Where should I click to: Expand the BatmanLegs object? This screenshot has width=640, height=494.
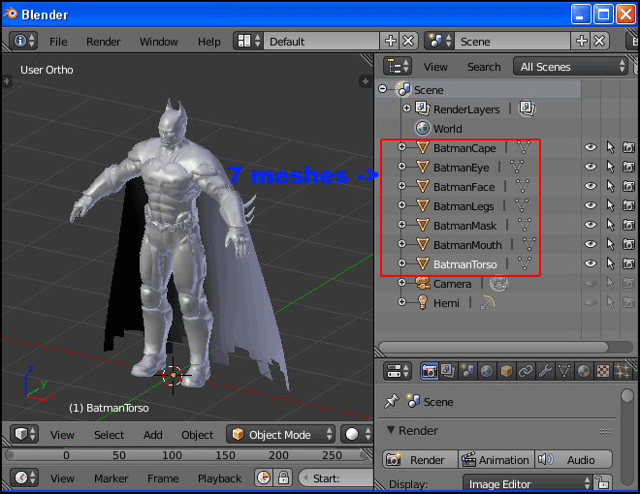(401, 205)
